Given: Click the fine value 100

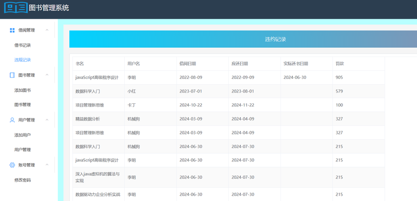Looking at the screenshot, I should click(x=339, y=105).
